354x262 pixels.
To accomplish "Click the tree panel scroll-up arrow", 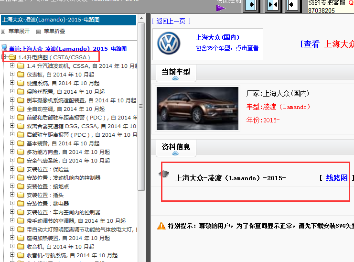I will tap(141, 18).
